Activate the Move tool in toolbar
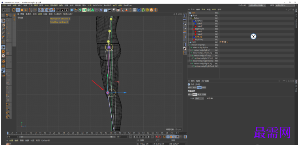The width and height of the screenshot is (298, 145). pyautogui.click(x=18, y=10)
